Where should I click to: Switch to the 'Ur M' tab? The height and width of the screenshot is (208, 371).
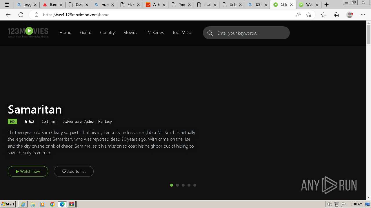pyautogui.click(x=230, y=5)
